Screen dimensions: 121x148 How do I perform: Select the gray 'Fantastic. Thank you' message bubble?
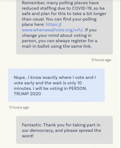click(64, 130)
